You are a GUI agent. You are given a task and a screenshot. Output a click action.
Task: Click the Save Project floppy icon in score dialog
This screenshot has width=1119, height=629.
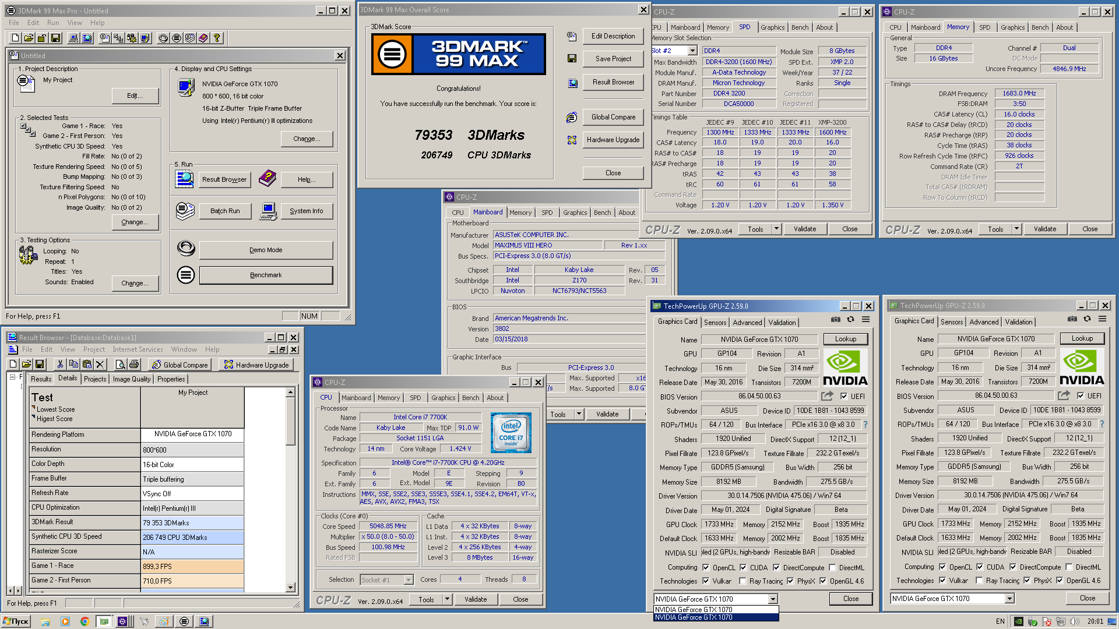click(572, 59)
